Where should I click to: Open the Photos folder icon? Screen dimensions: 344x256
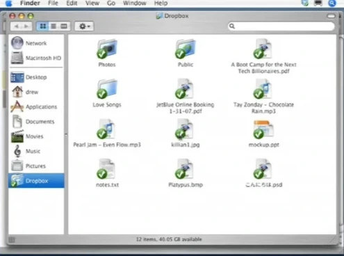tap(107, 49)
